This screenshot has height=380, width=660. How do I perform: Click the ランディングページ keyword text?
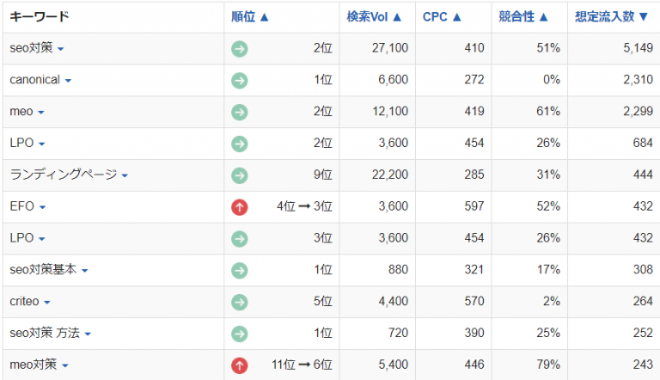pyautogui.click(x=63, y=175)
